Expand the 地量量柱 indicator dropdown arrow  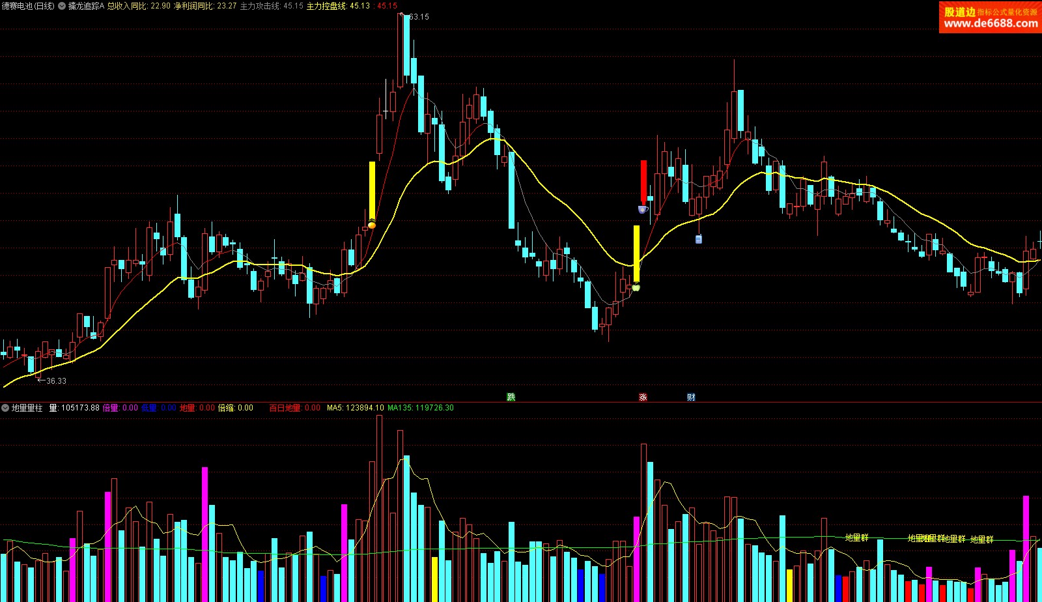click(5, 408)
